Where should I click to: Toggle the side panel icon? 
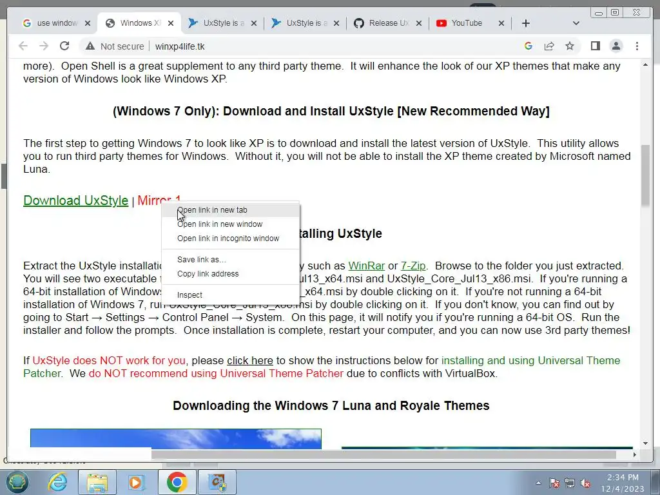[595, 46]
